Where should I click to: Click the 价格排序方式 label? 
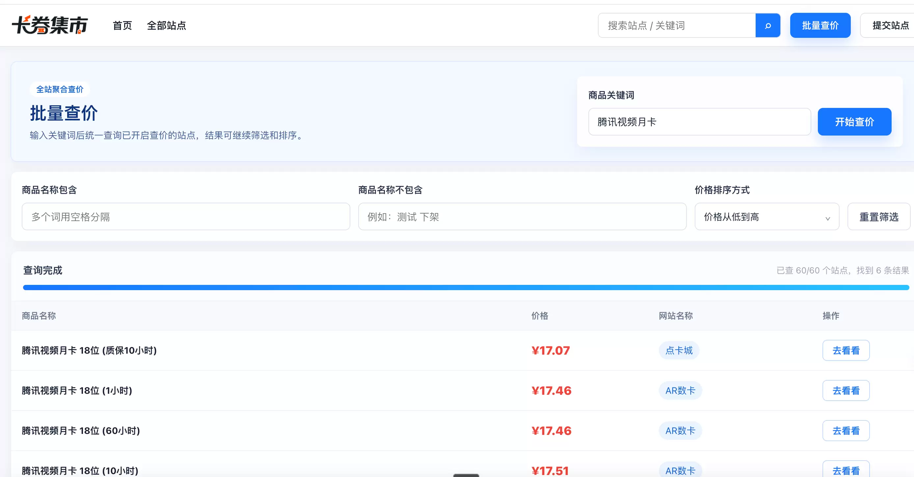722,190
